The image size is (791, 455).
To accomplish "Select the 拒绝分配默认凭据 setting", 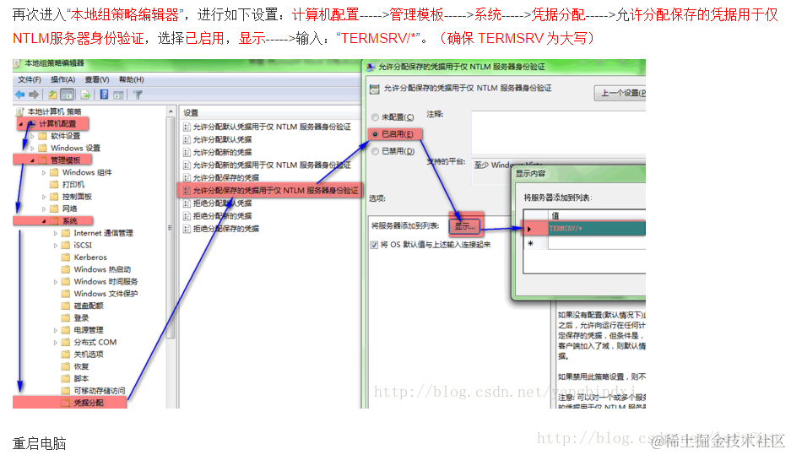I will [222, 203].
